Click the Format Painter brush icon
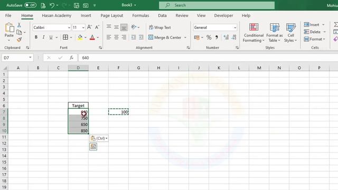Image resolution: width=338 pixels, height=190 pixels. [19, 40]
